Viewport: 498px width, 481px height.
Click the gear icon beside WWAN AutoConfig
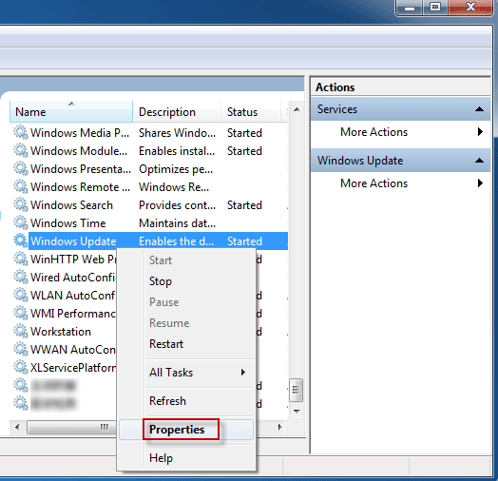click(21, 350)
